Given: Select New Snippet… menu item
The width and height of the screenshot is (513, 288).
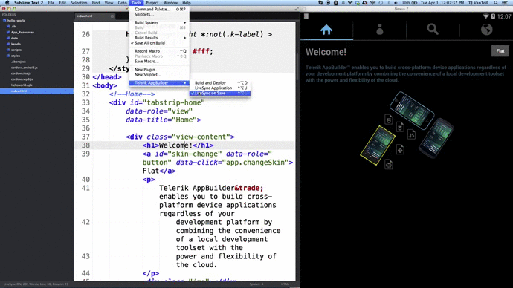Looking at the screenshot, I should pos(159,75).
